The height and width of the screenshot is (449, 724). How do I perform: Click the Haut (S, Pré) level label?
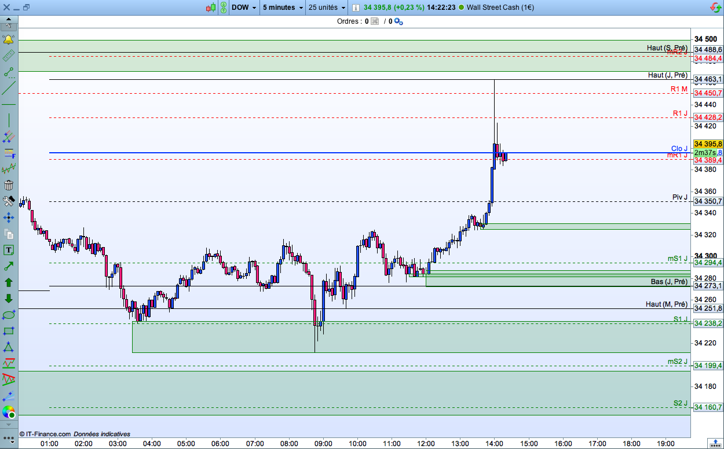pyautogui.click(x=667, y=48)
